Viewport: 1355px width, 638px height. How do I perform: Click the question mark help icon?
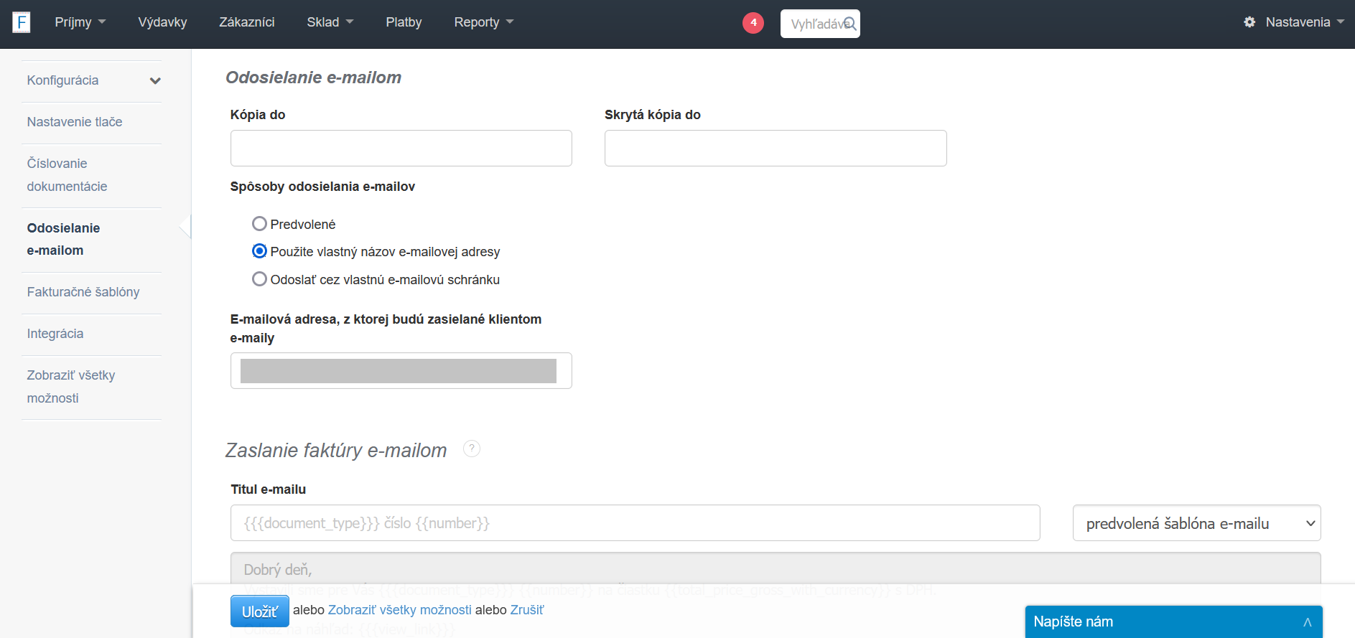[472, 449]
